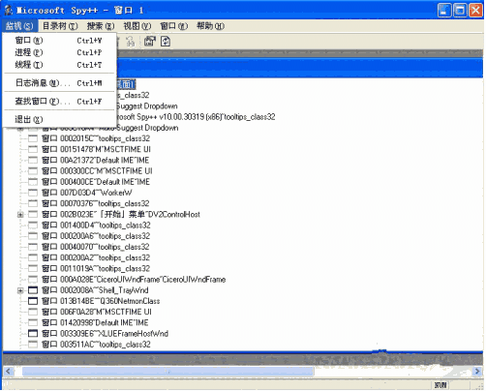Click horizontal scrollbar right arrow

coord(477,372)
